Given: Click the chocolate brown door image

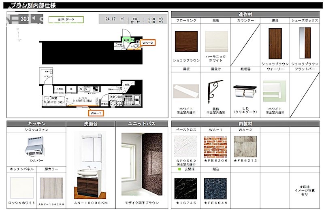Looking at the screenshot, I should click(275, 44).
